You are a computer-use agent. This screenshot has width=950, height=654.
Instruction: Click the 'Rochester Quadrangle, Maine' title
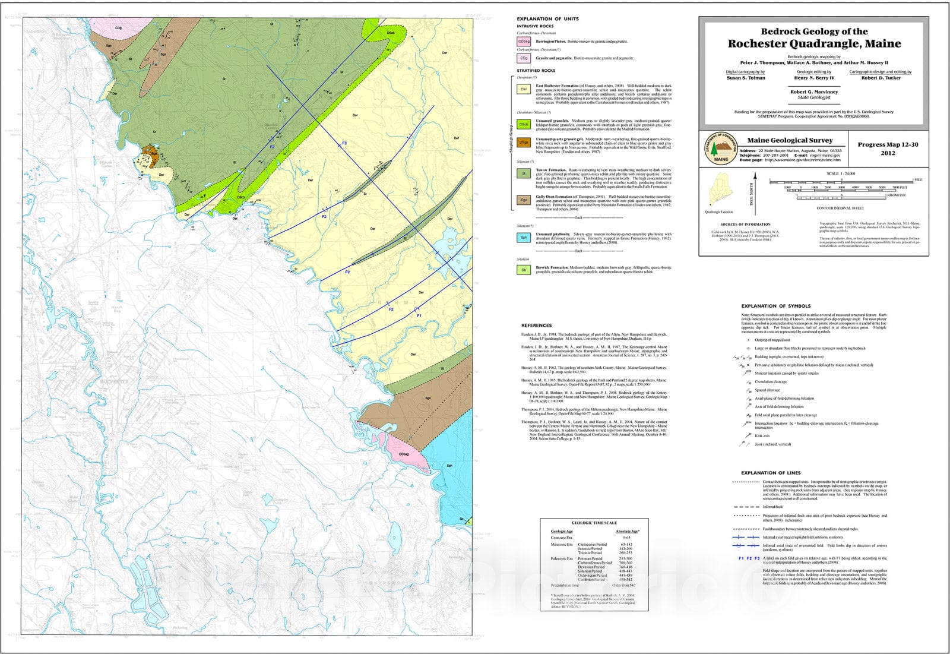[x=814, y=43]
